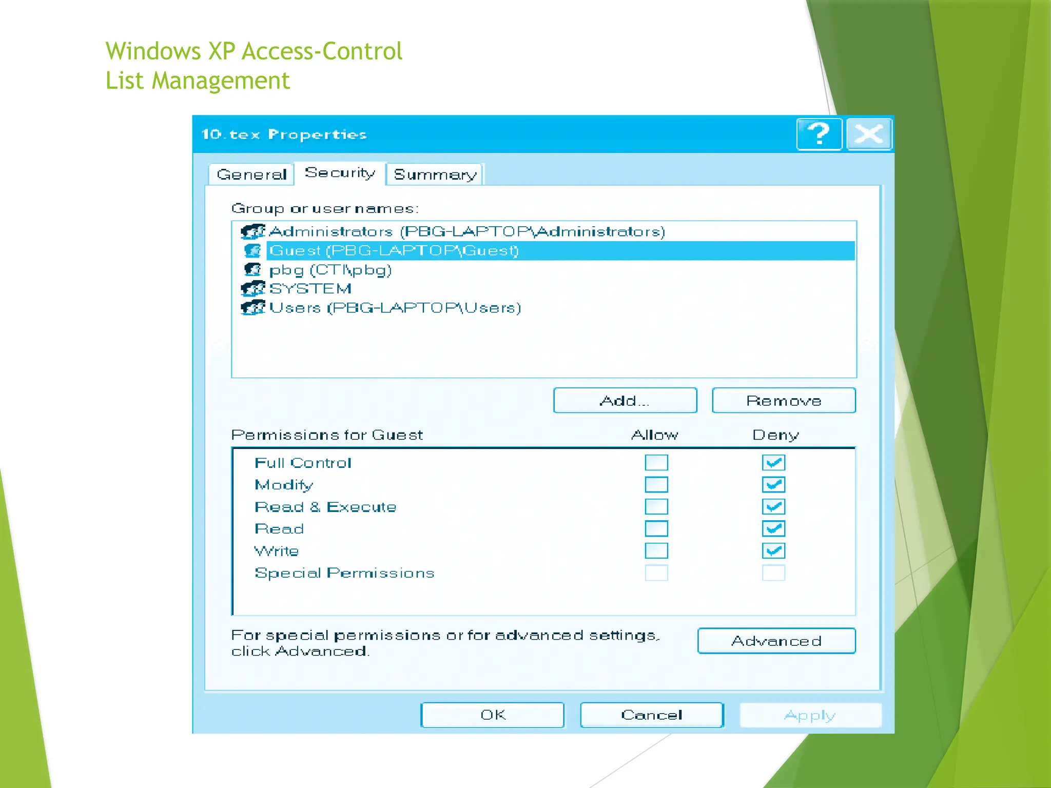The height and width of the screenshot is (788, 1051).
Task: Switch to the General tab
Action: pos(251,174)
